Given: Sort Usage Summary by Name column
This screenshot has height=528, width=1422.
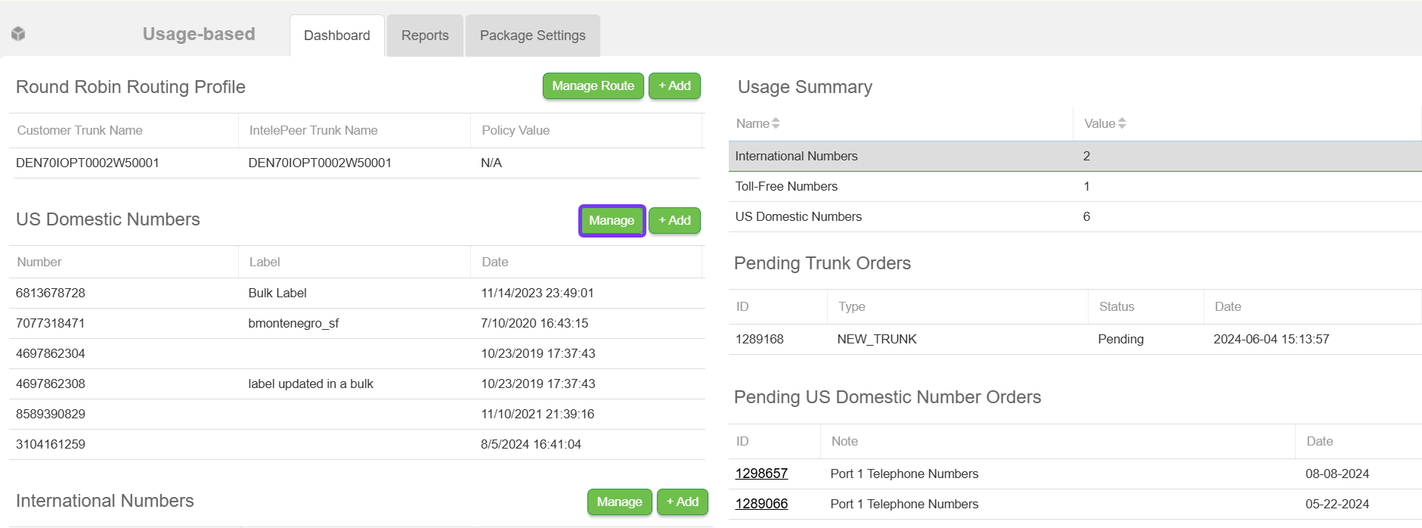Looking at the screenshot, I should 757,123.
